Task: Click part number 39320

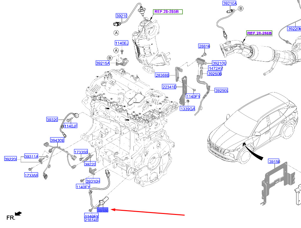Action: 52,120
